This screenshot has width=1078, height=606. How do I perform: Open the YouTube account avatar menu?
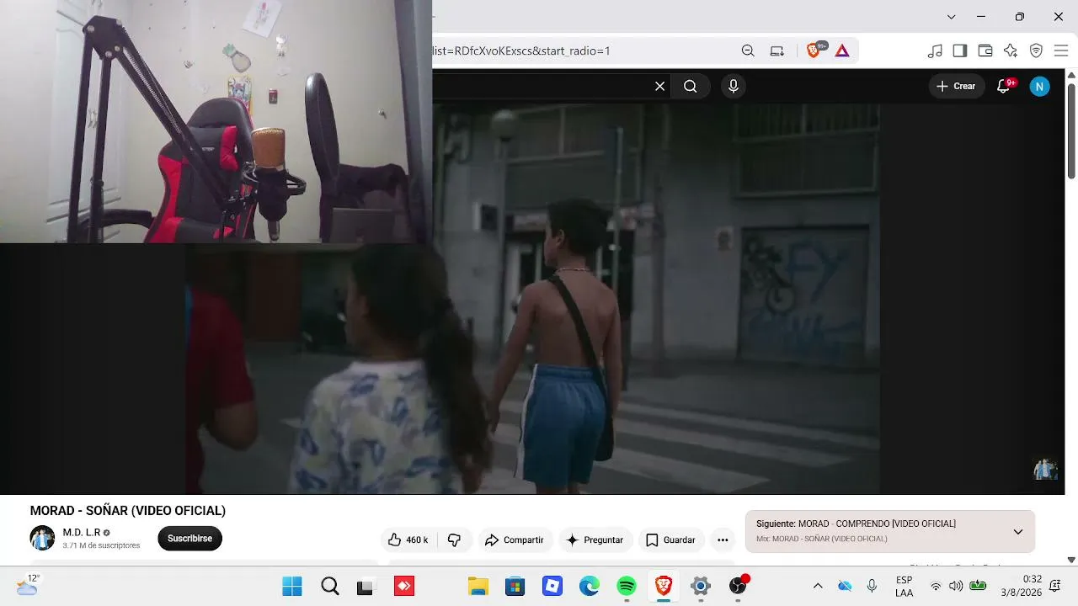point(1040,86)
